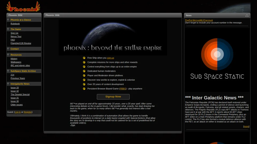Follow the sign-up link in the feature list

[111, 58]
